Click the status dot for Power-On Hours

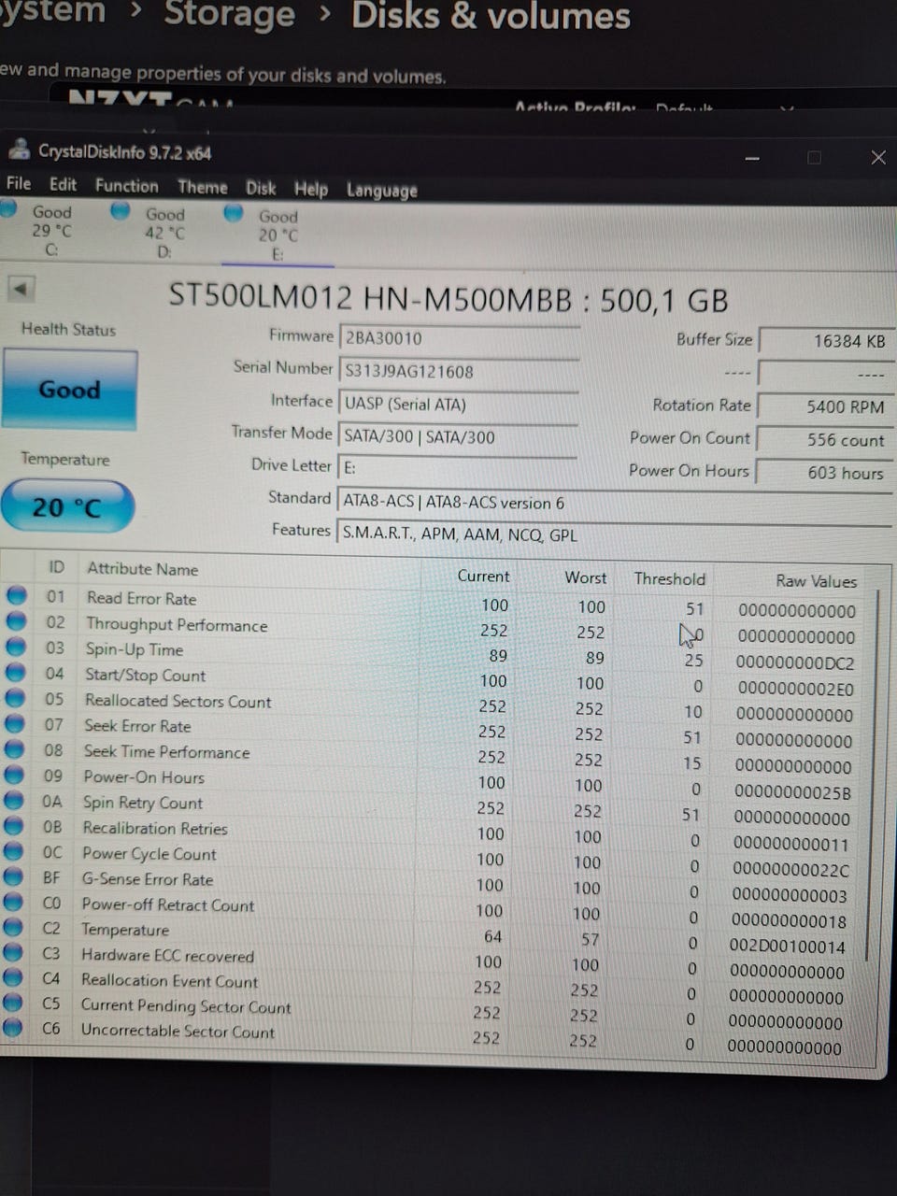point(14,775)
